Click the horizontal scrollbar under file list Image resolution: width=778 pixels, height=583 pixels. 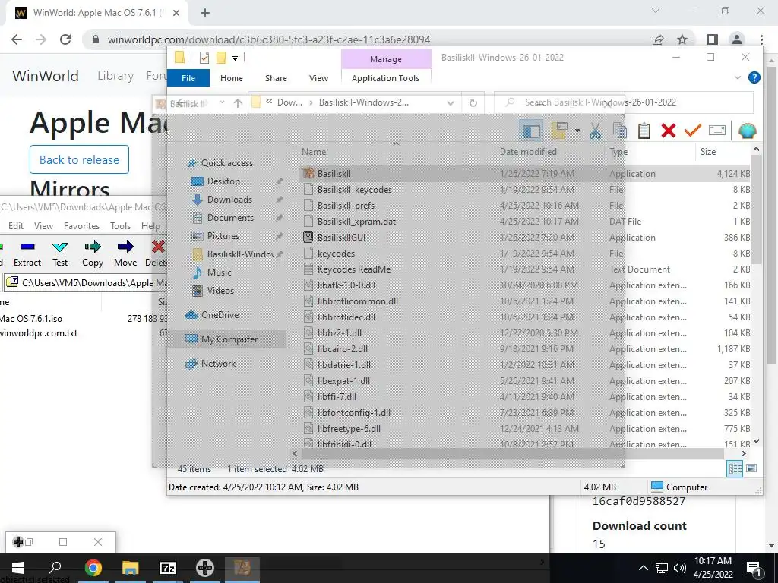(x=513, y=454)
